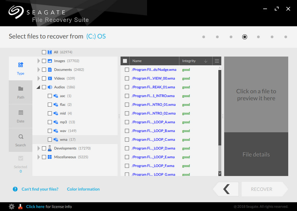Click the aac audio type icon
This screenshot has height=211, width=297.
56,96
